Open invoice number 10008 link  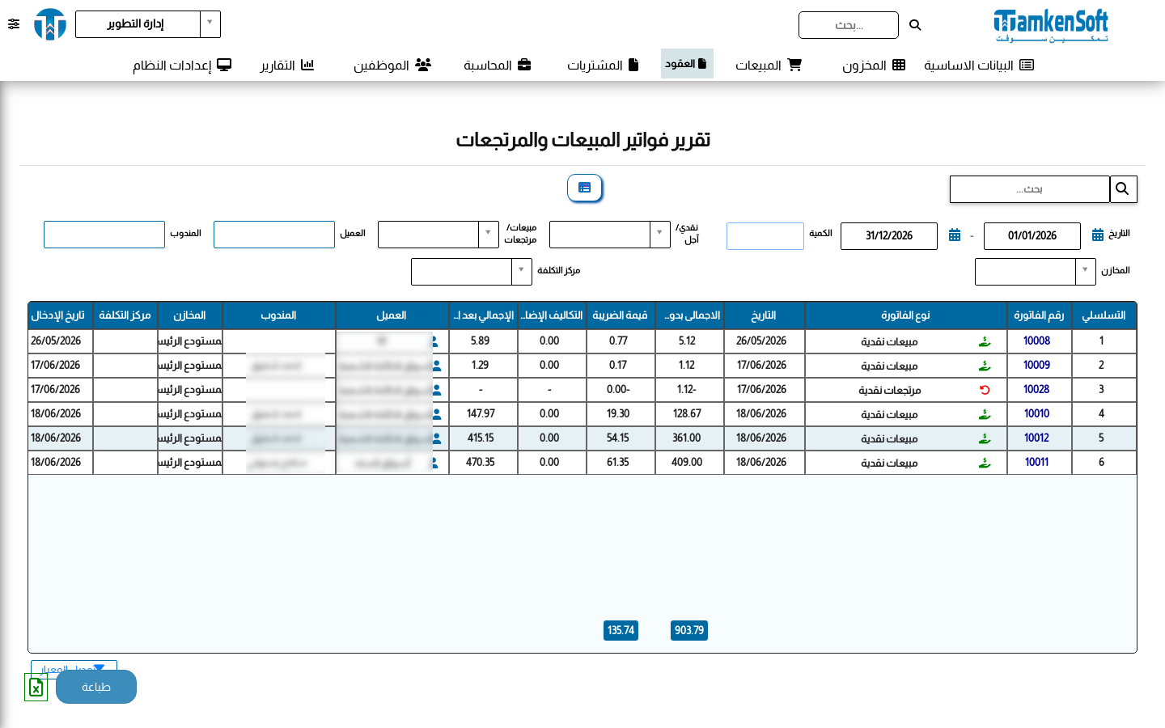point(1036,341)
